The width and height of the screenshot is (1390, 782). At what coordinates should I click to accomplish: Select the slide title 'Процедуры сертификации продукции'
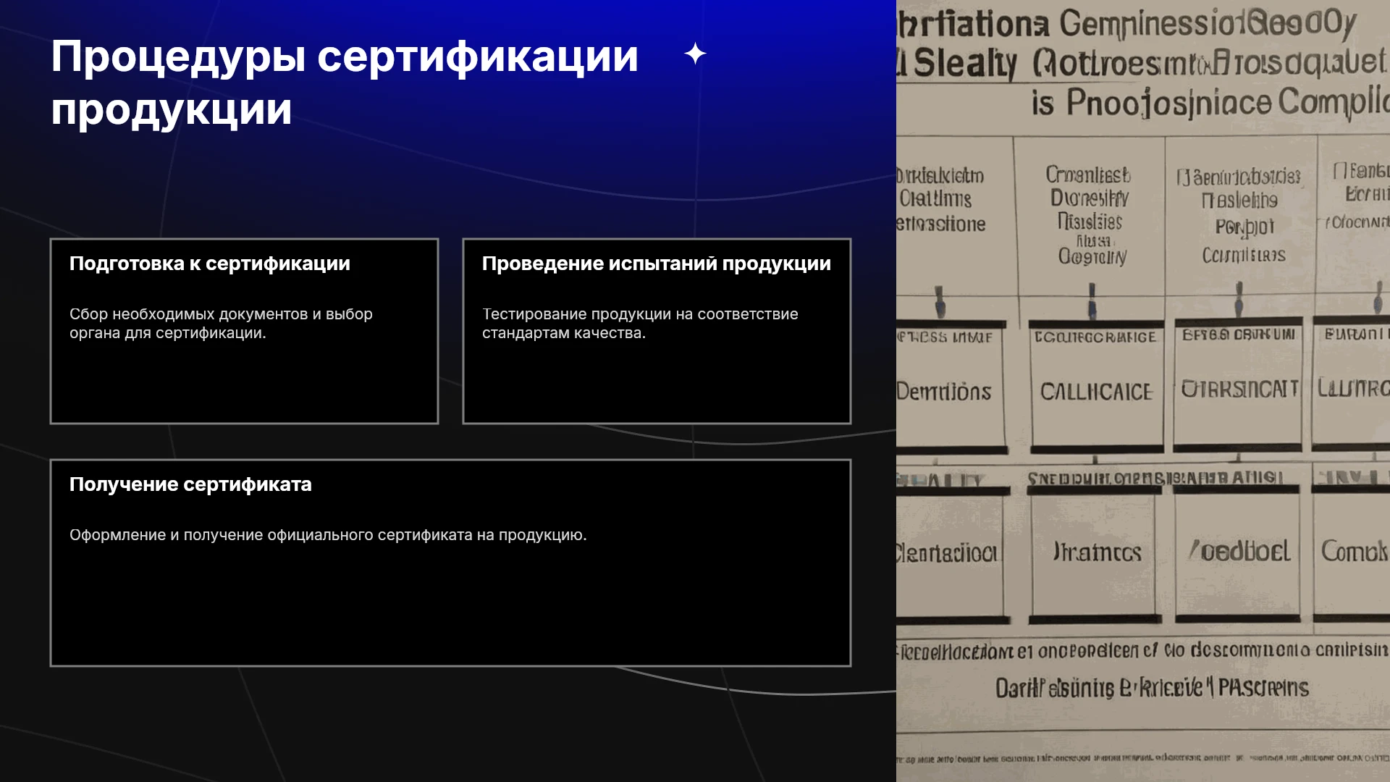345,83
